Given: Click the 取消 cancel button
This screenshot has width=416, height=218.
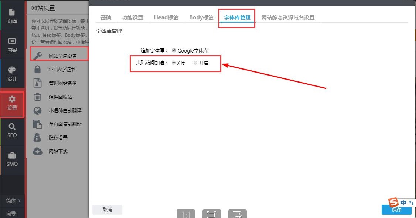Looking at the screenshot, I should click(107, 209).
